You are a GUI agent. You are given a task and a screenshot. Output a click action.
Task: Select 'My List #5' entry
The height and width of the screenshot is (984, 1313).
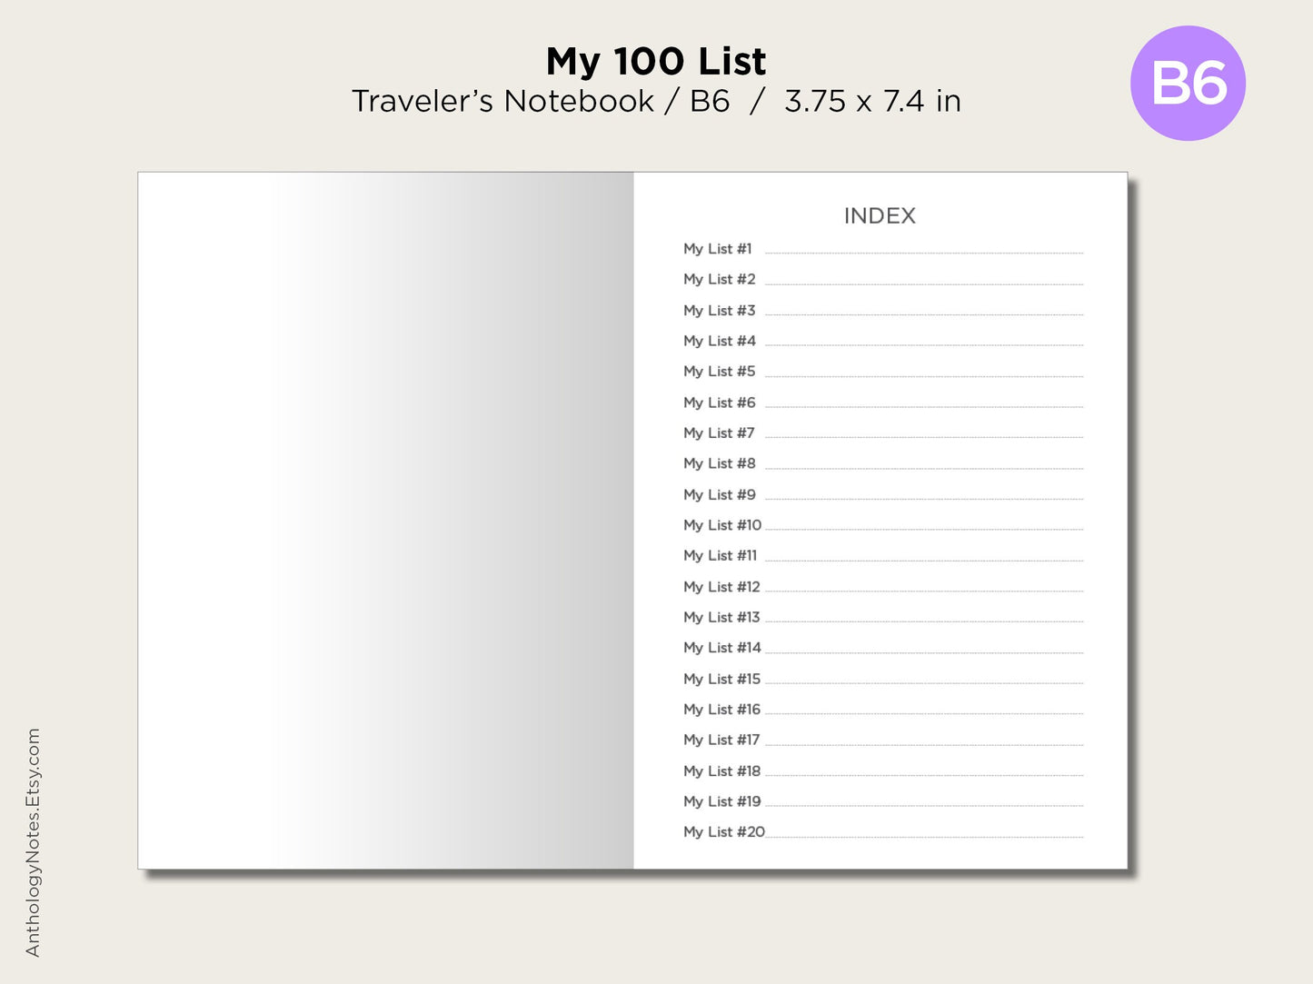720,372
